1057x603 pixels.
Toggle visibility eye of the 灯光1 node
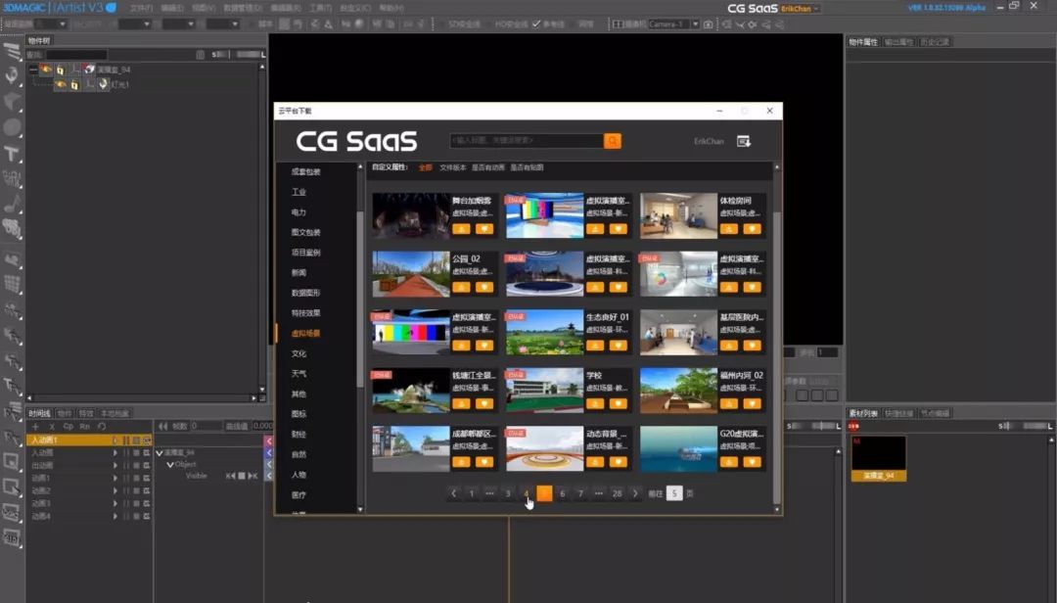click(x=61, y=84)
